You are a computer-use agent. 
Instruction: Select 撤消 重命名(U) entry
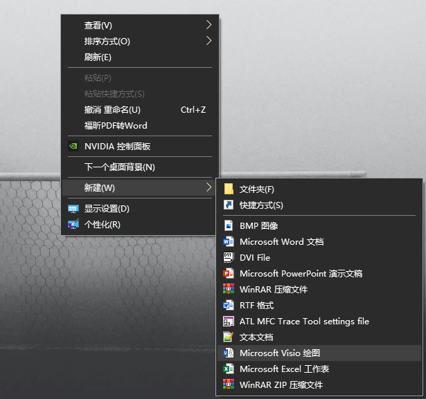click(140, 110)
